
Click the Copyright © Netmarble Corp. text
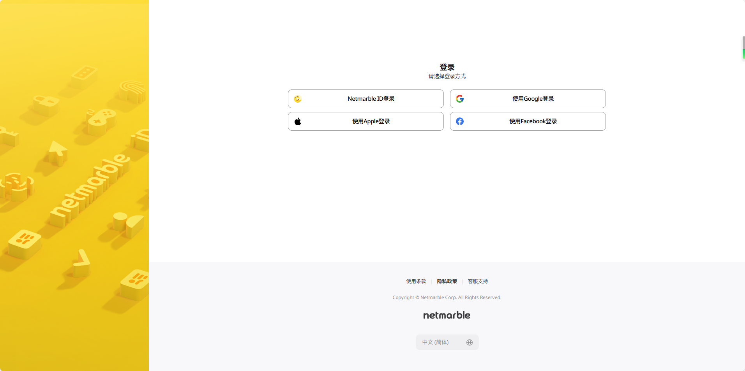[x=447, y=297]
